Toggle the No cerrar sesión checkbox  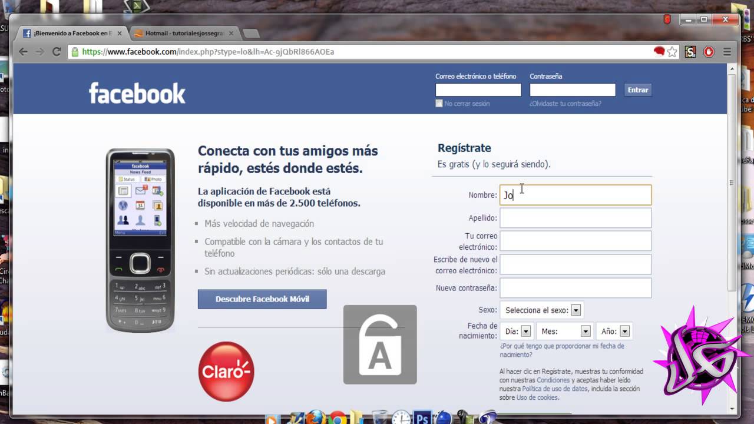(x=439, y=104)
